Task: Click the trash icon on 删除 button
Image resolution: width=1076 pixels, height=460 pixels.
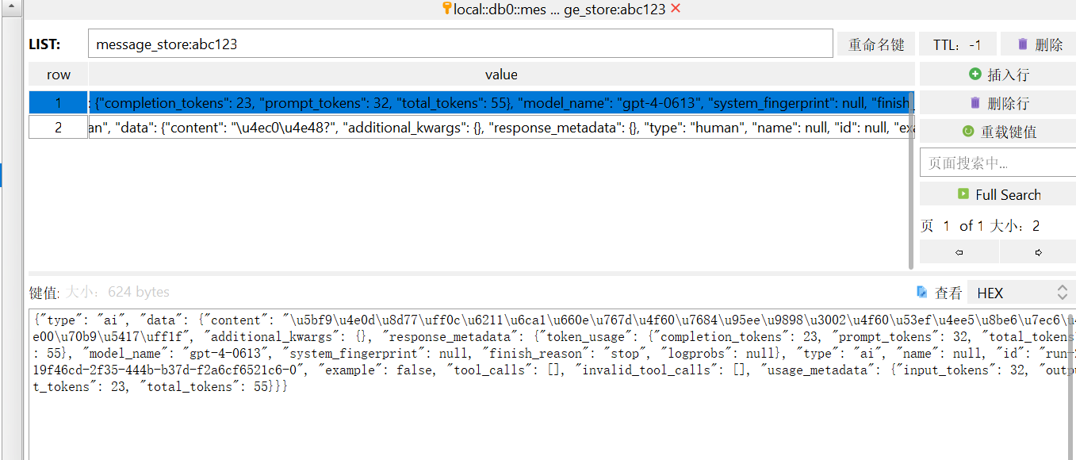Action: [1023, 44]
